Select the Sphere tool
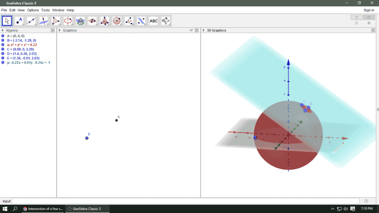The image size is (379, 213). point(117,21)
